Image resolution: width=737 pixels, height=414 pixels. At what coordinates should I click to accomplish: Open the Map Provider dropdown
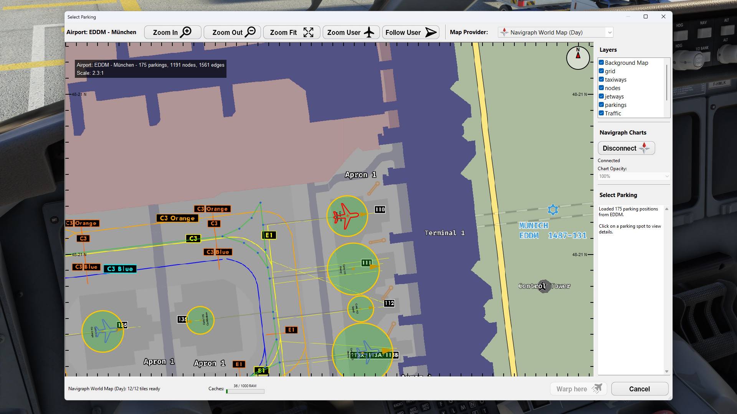tap(555, 32)
